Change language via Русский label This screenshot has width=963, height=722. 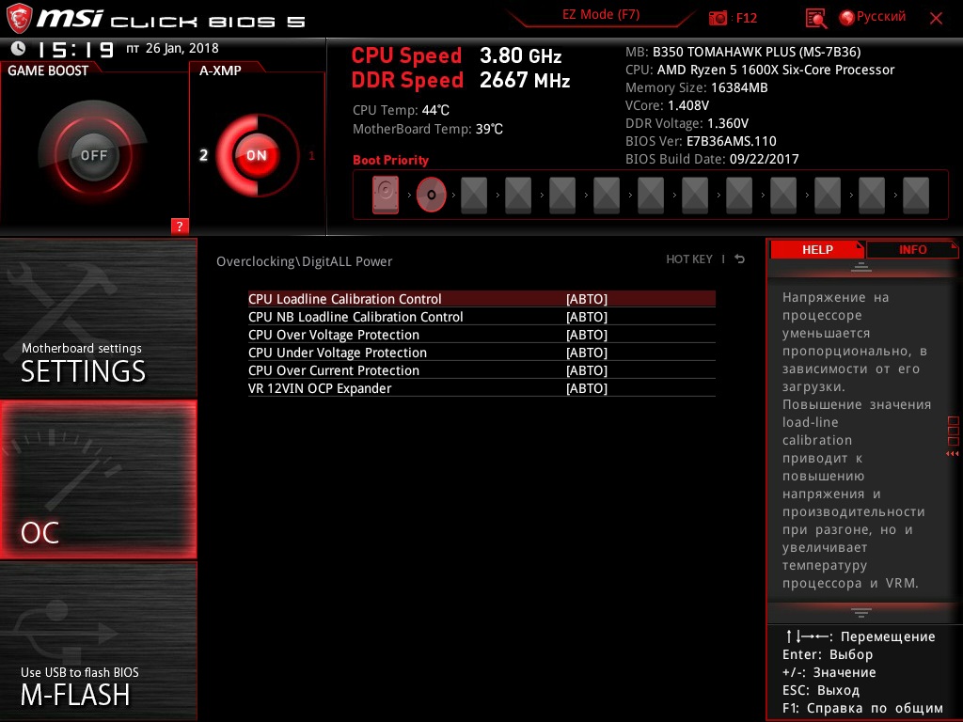click(x=880, y=17)
